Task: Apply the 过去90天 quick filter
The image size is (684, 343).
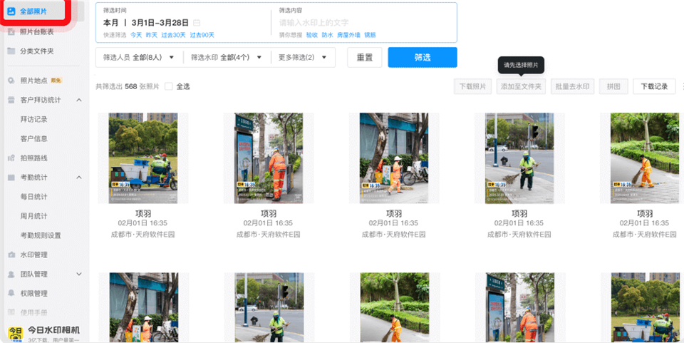Action: (x=202, y=35)
